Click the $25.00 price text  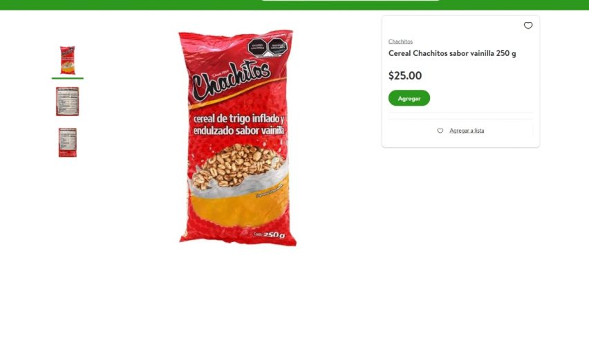pos(405,75)
